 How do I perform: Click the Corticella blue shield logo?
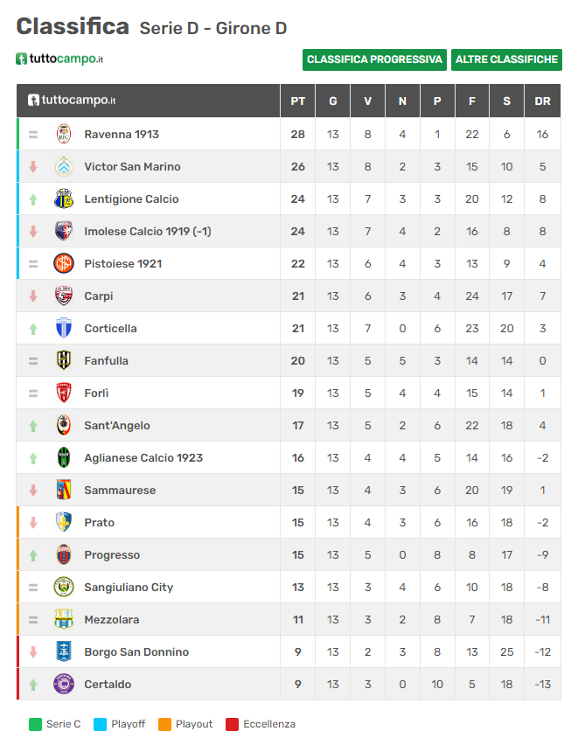tap(64, 329)
